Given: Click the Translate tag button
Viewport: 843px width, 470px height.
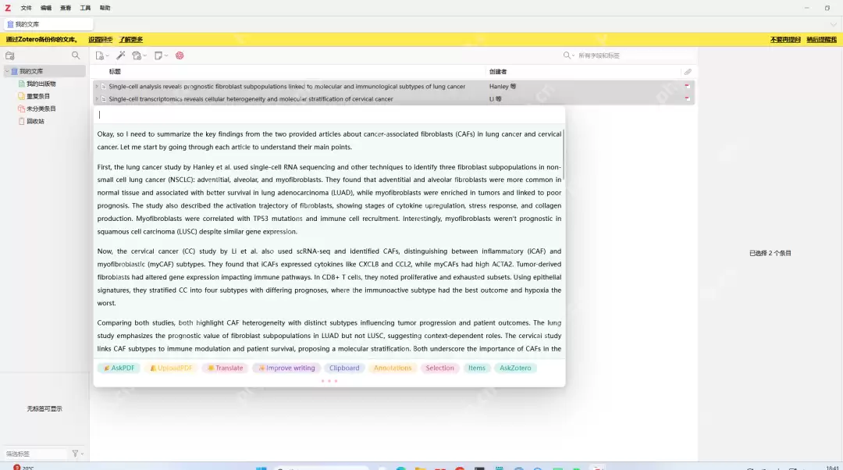Looking at the screenshot, I should pos(226,368).
